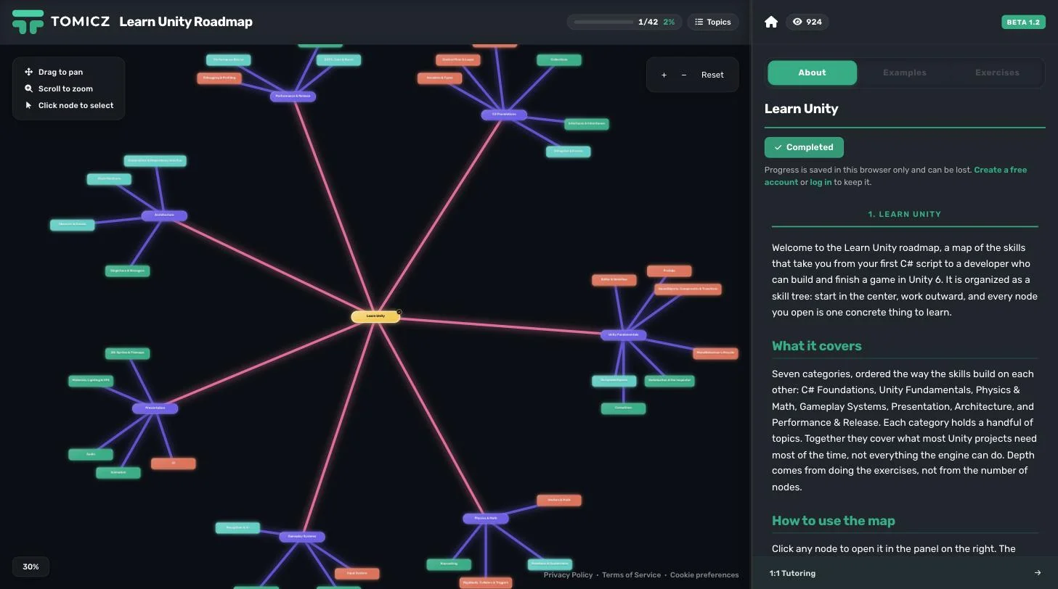Zoom in with the plus icon
The height and width of the screenshot is (589, 1058).
(x=664, y=75)
